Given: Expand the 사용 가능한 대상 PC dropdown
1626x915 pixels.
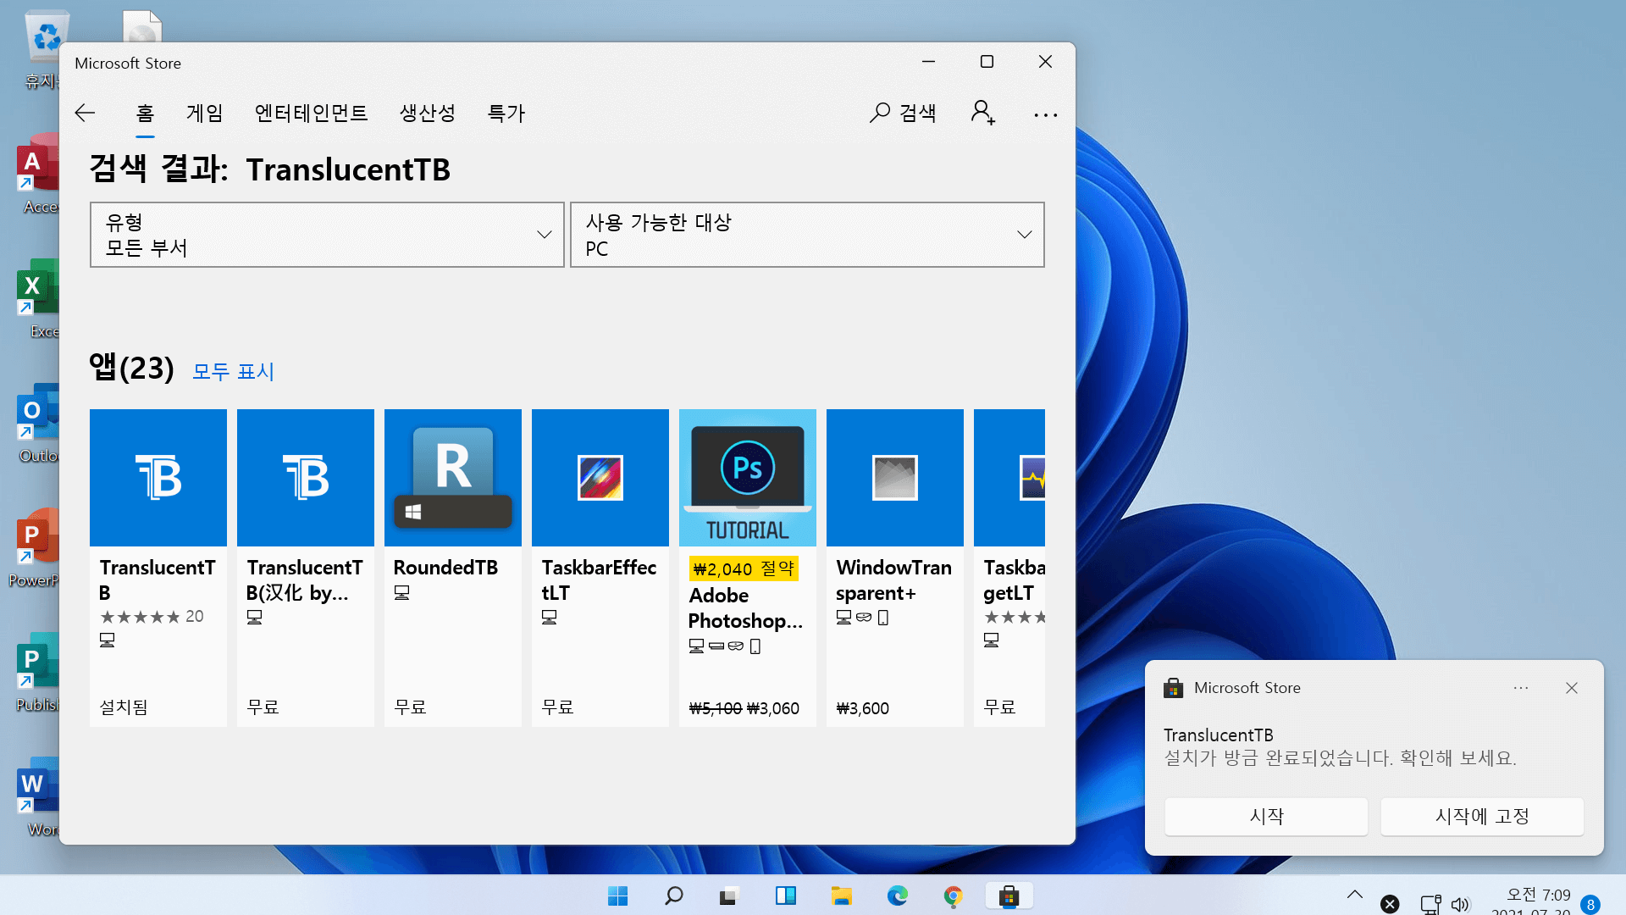Looking at the screenshot, I should (x=807, y=235).
